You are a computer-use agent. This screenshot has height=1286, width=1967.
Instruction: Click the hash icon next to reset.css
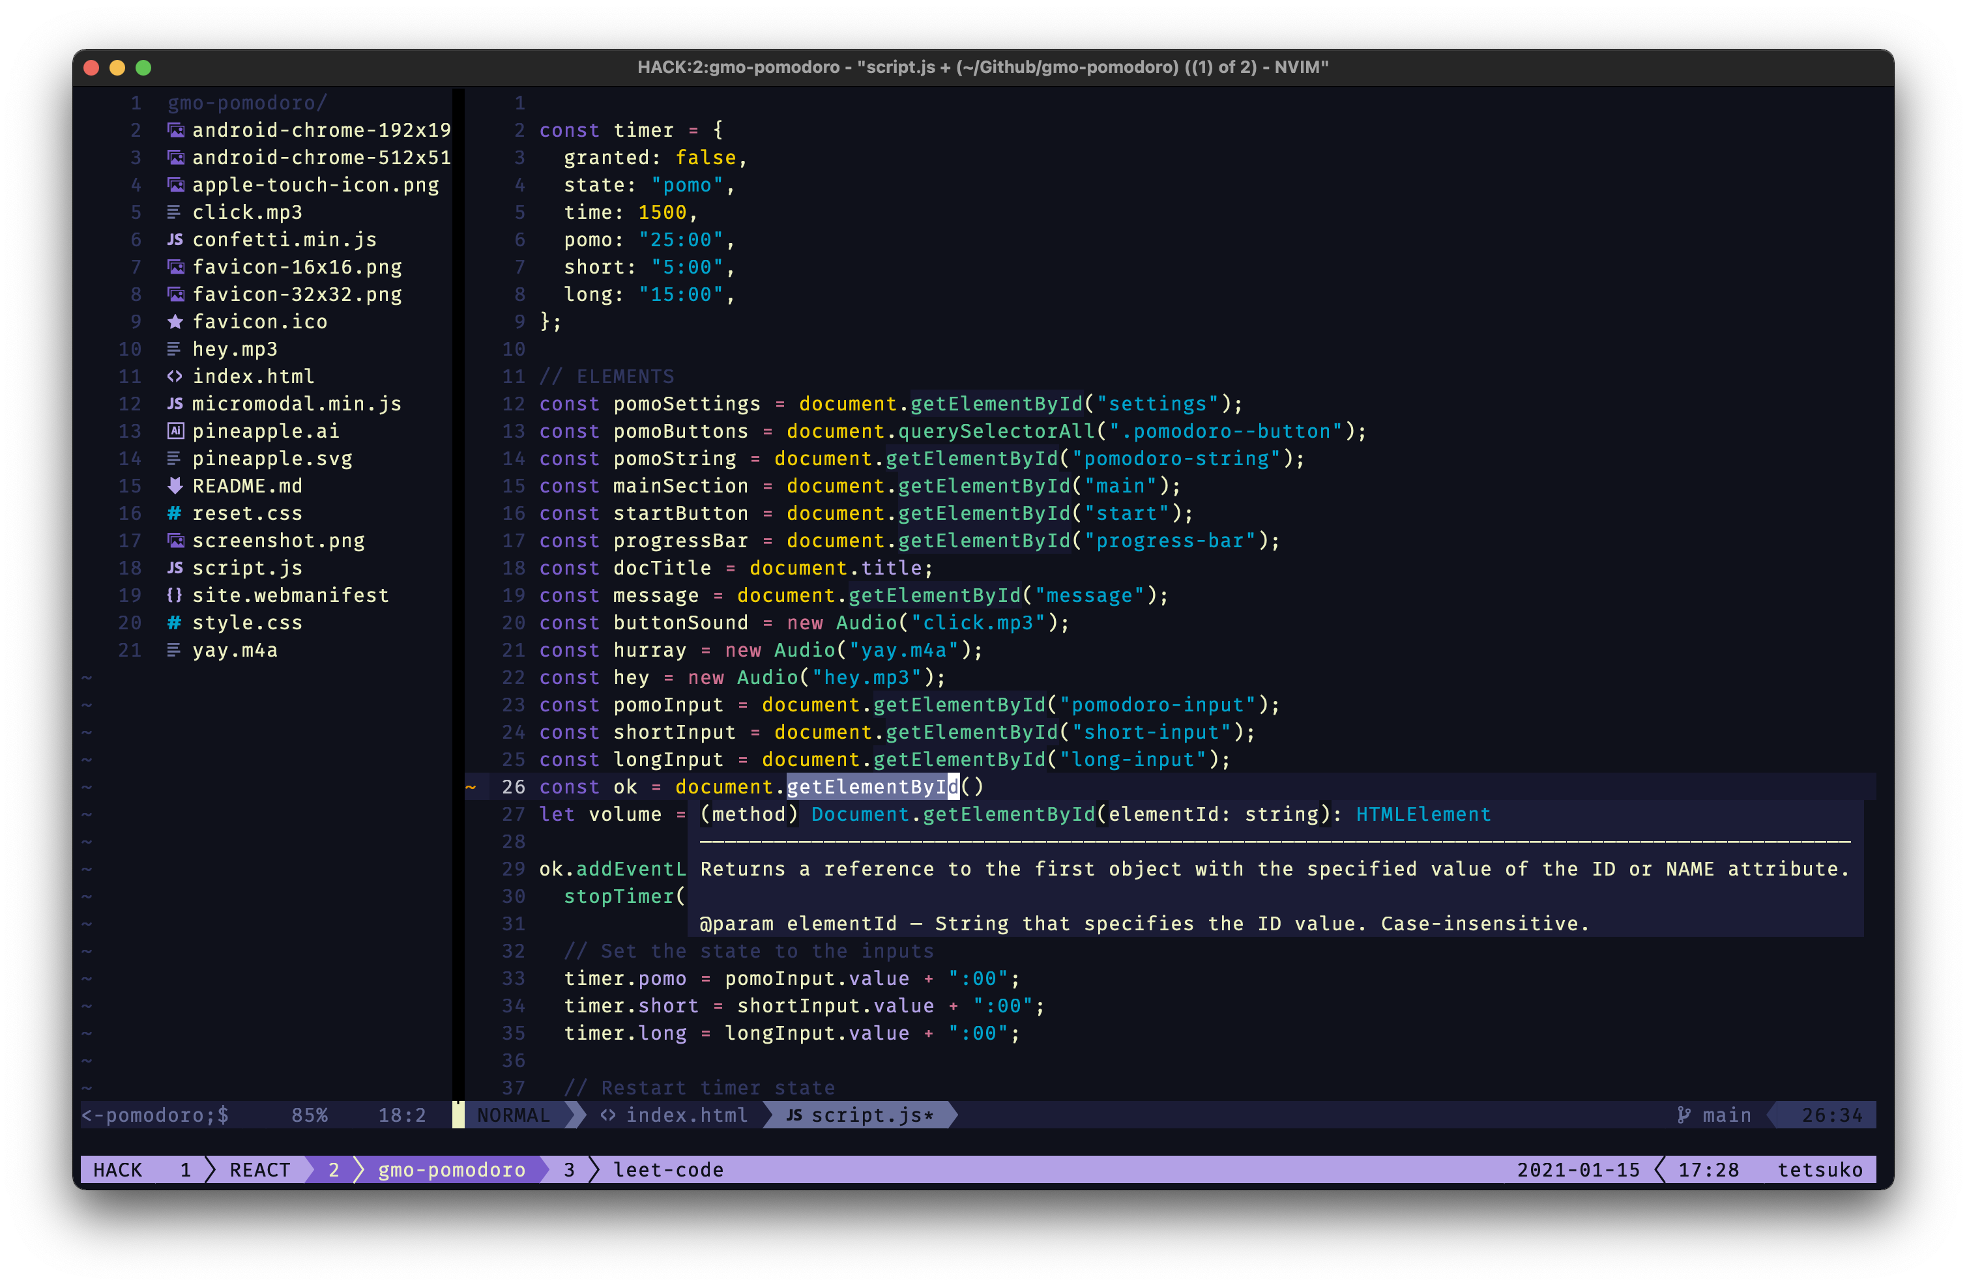[x=175, y=513]
